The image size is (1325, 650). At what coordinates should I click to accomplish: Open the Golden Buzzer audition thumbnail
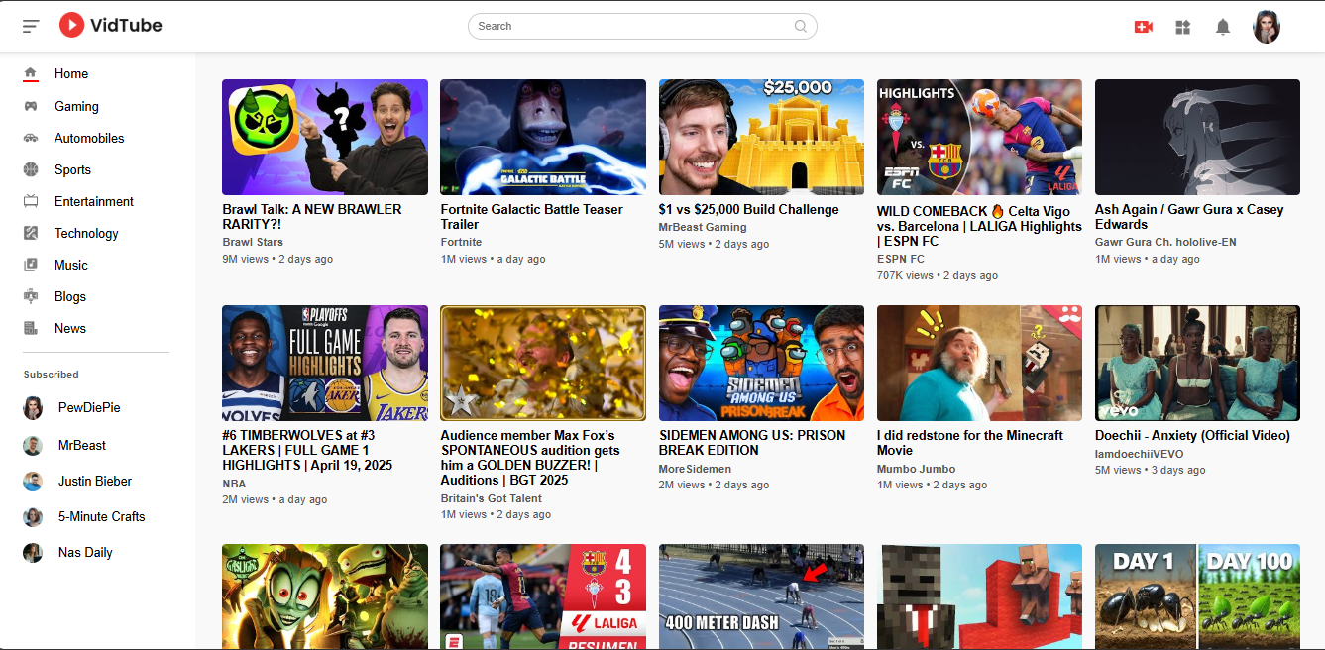543,363
